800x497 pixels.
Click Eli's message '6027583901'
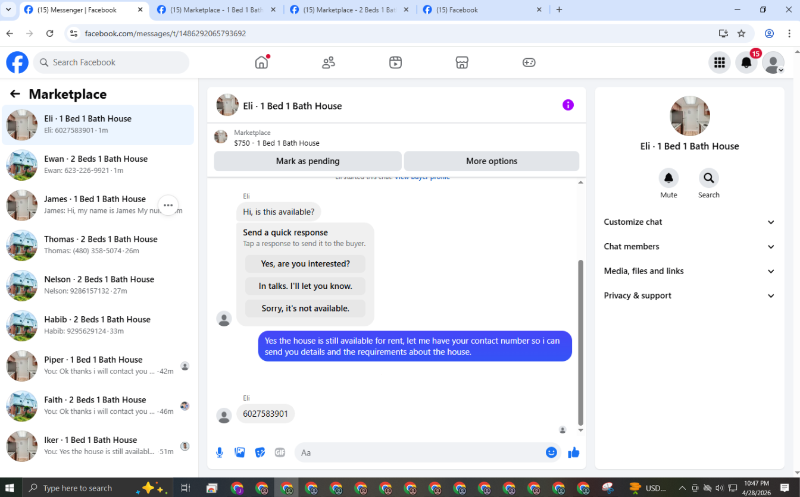[x=265, y=414]
